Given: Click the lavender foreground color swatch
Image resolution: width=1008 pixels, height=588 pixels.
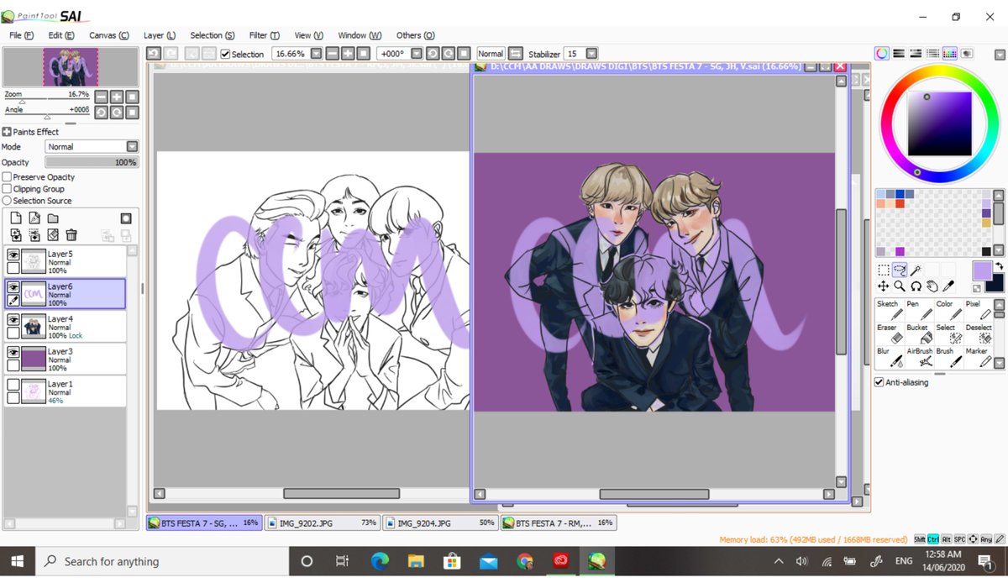Looking at the screenshot, I should click(x=981, y=270).
